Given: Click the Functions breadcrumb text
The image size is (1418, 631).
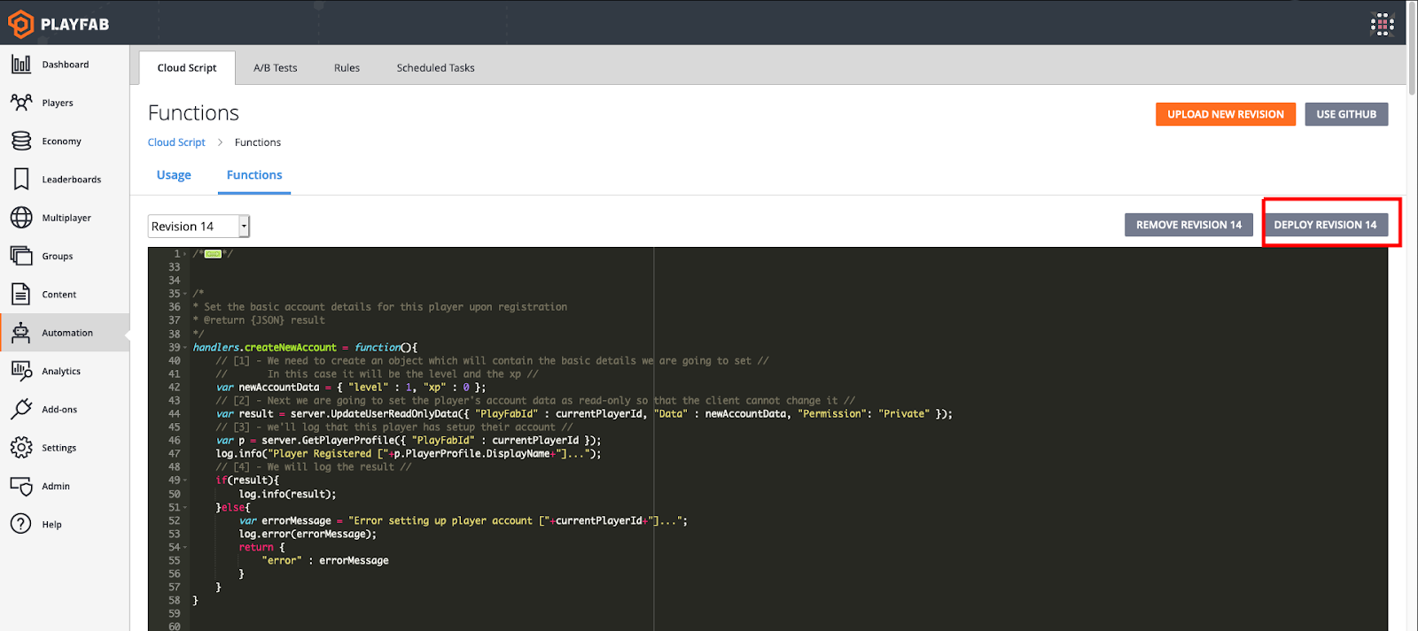Looking at the screenshot, I should (x=258, y=142).
